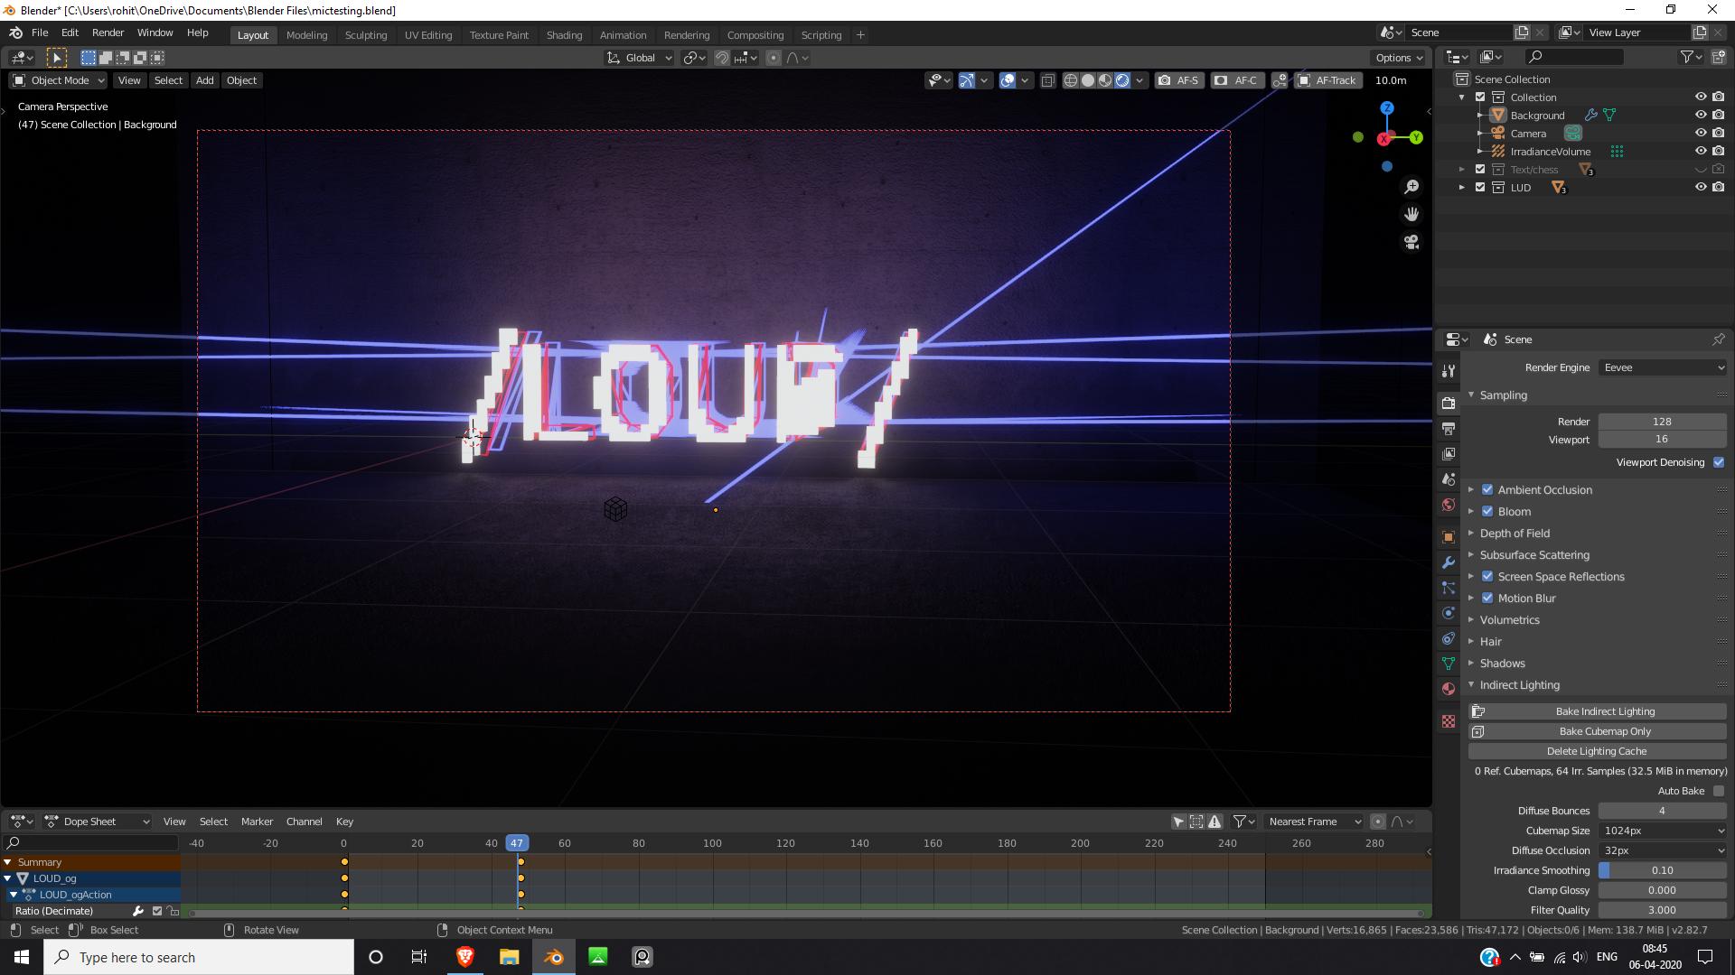Select the Tweak tool icon in header

(x=57, y=58)
